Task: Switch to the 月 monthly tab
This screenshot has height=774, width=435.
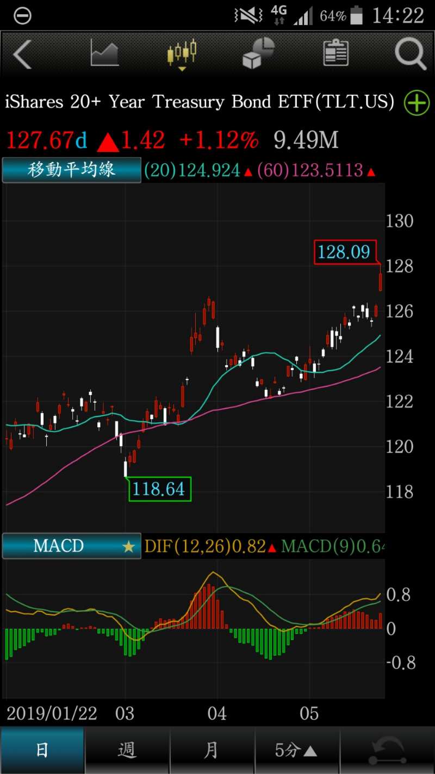Action: [212, 751]
